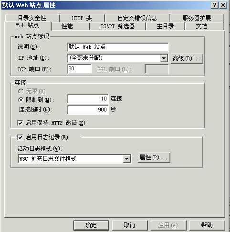The width and height of the screenshot is (230, 232).
Task: Click the question mark help icon in title bar
Action: pyautogui.click(x=215, y=5)
